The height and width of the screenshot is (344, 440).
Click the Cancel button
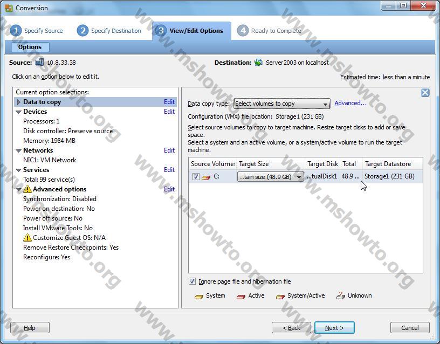pyautogui.click(x=410, y=327)
